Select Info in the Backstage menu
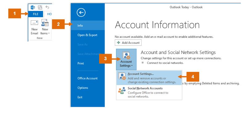Screen dimensions: 250x113 [88, 25]
